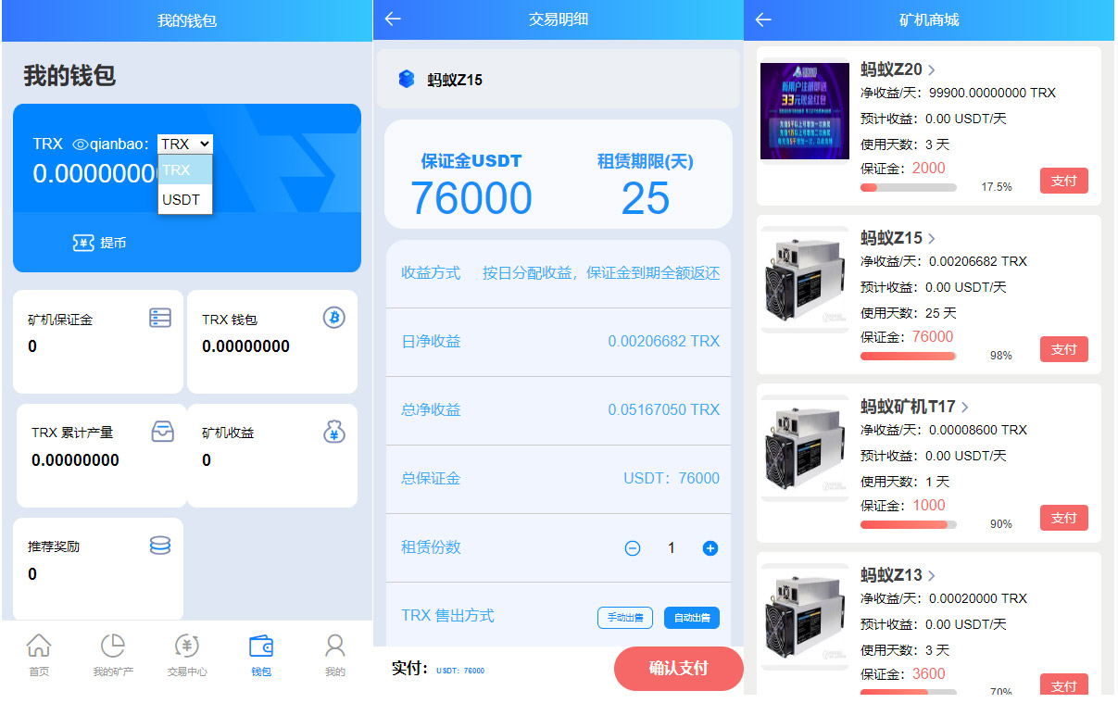Increase 租赁份数 with plus button
This screenshot has width=1118, height=703.
pyautogui.click(x=710, y=548)
